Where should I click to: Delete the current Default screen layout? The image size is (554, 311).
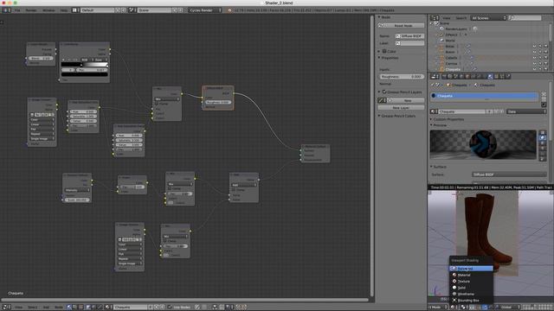123,10
